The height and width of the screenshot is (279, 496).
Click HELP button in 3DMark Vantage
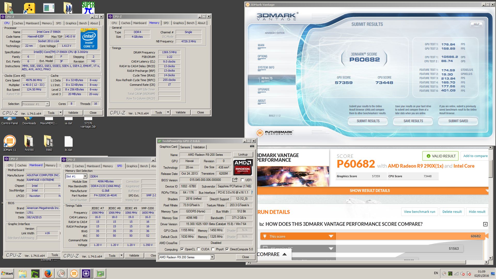click(x=476, y=24)
